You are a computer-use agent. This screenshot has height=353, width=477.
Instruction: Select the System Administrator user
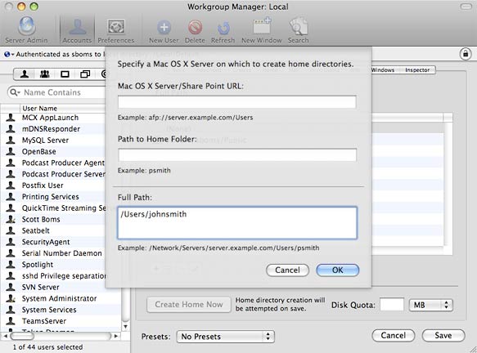(x=61, y=298)
